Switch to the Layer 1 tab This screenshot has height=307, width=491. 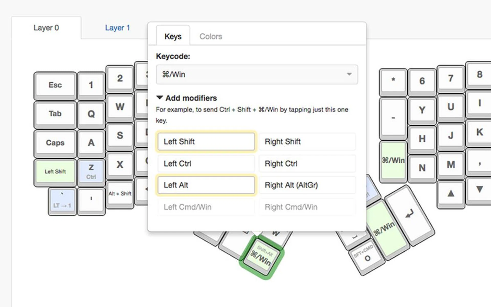coord(117,28)
